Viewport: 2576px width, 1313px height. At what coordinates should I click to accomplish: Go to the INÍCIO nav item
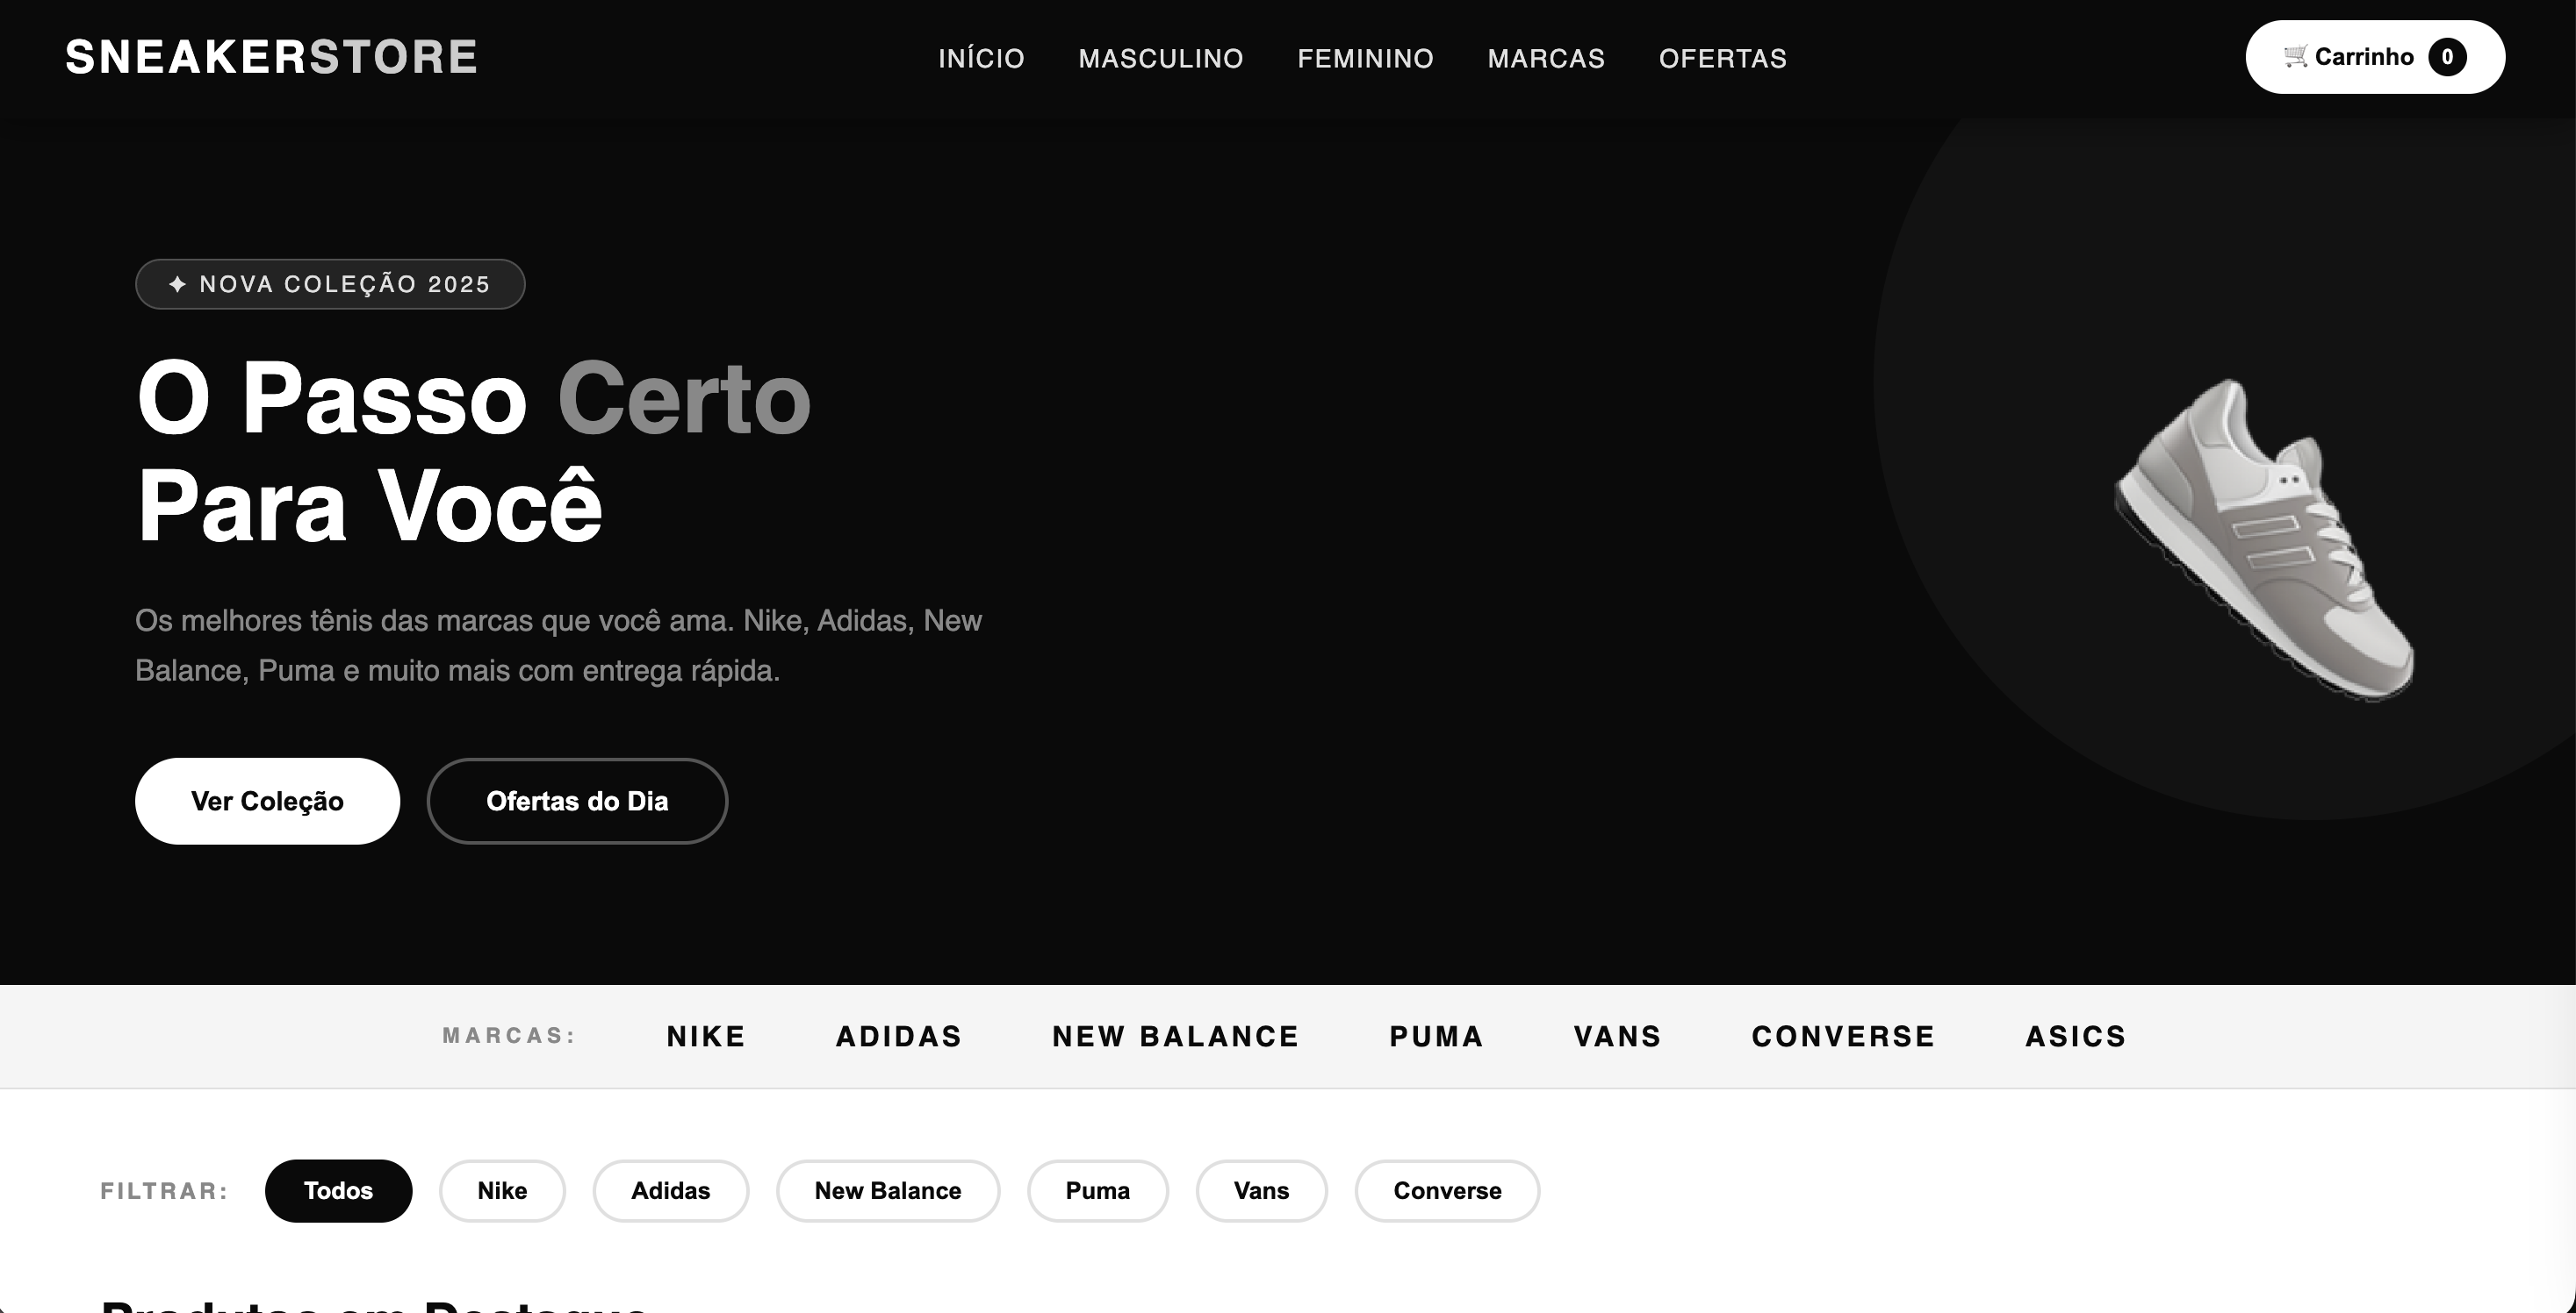pyautogui.click(x=981, y=59)
